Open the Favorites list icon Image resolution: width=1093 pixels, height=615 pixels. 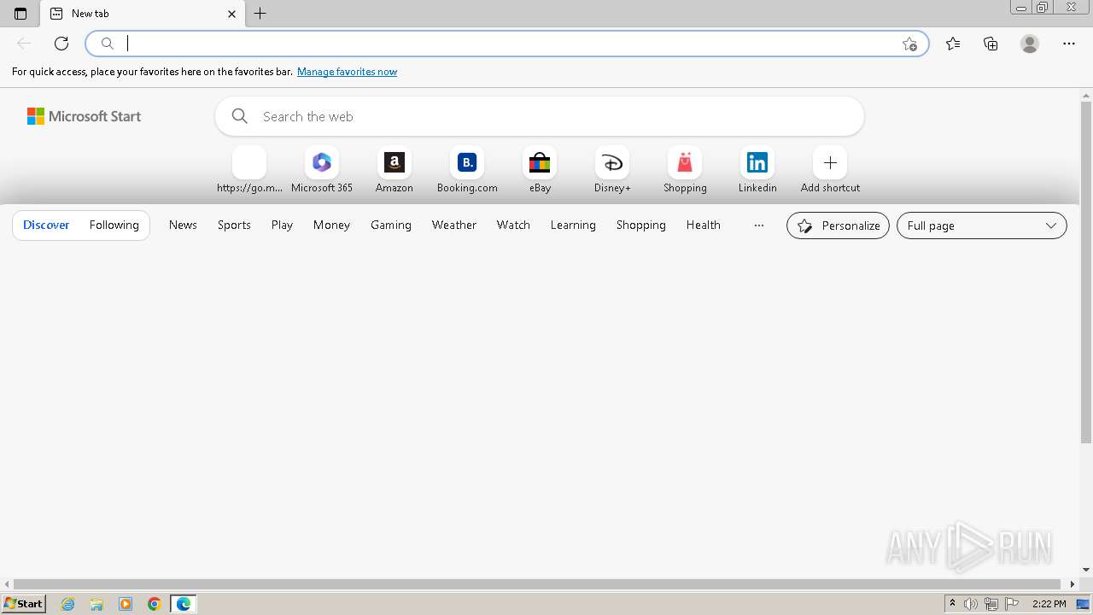(x=953, y=44)
